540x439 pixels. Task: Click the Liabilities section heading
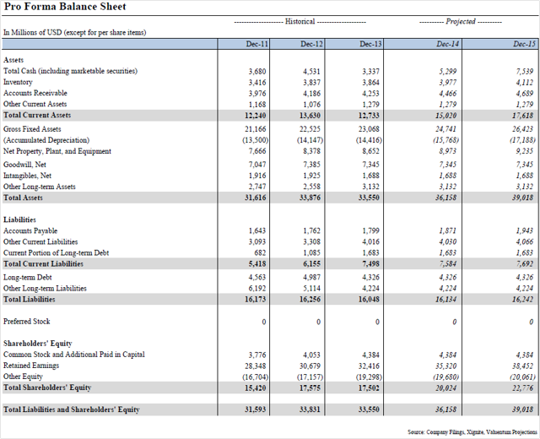[19, 219]
